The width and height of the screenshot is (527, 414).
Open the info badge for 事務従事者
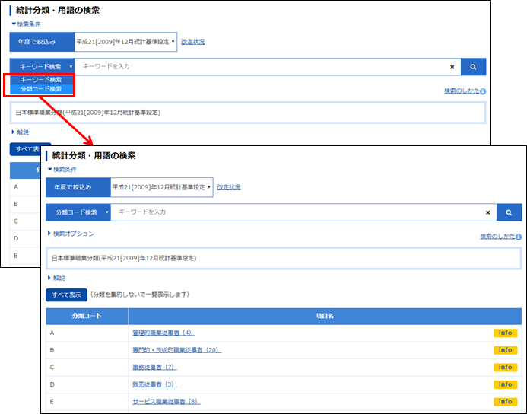point(505,367)
